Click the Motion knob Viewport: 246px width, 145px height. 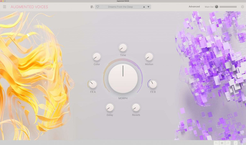(x=149, y=57)
